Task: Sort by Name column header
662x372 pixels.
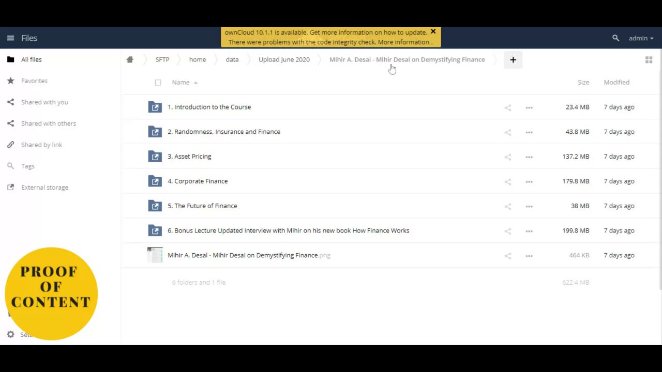Action: pos(181,82)
